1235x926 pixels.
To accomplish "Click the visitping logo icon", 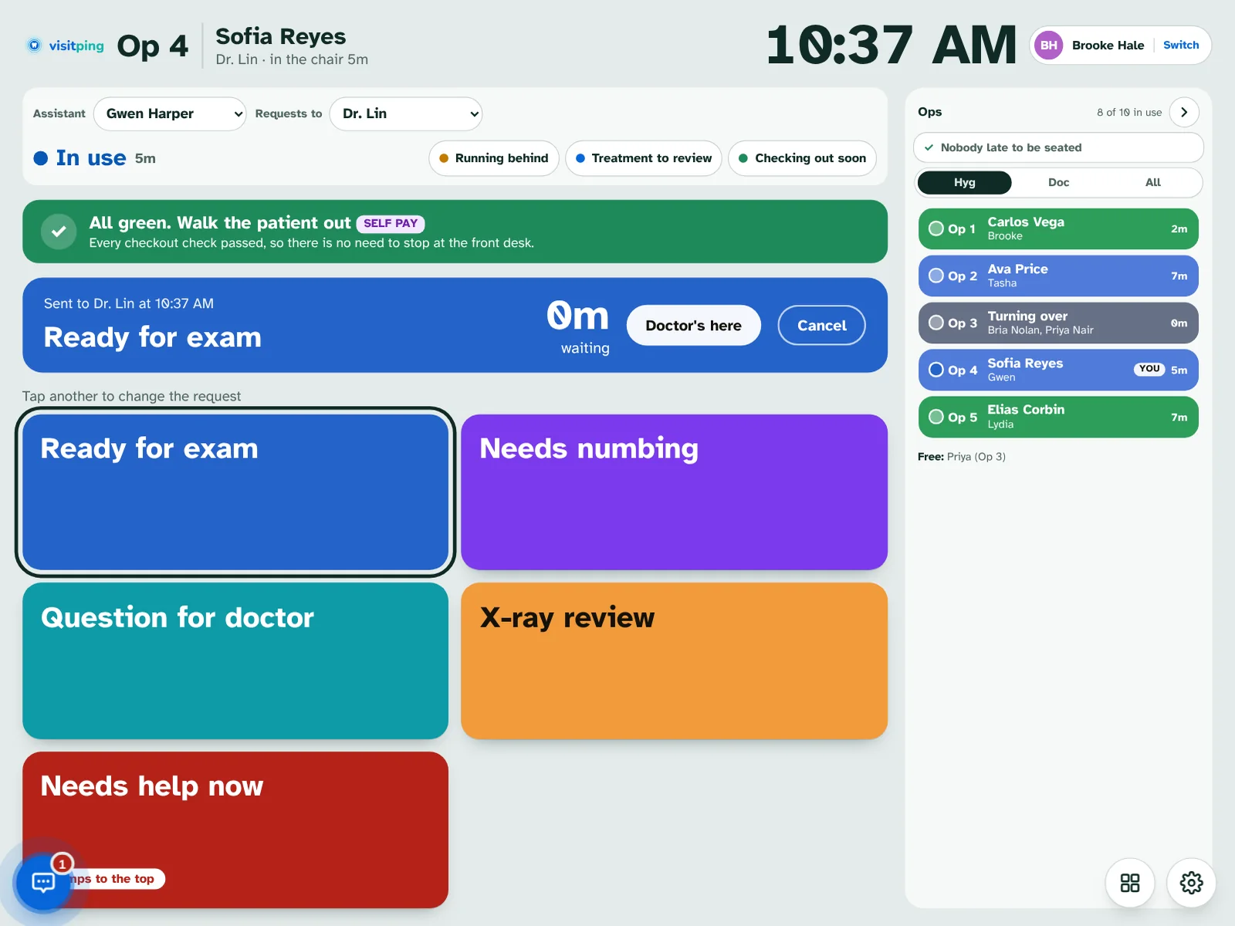I will [34, 46].
